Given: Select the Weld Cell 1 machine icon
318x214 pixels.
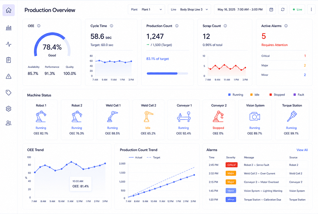Looking at the screenshot, I should 112,117.
